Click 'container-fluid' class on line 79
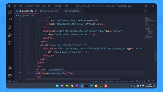The width and height of the screenshot is (163, 92). (x=56, y=70)
